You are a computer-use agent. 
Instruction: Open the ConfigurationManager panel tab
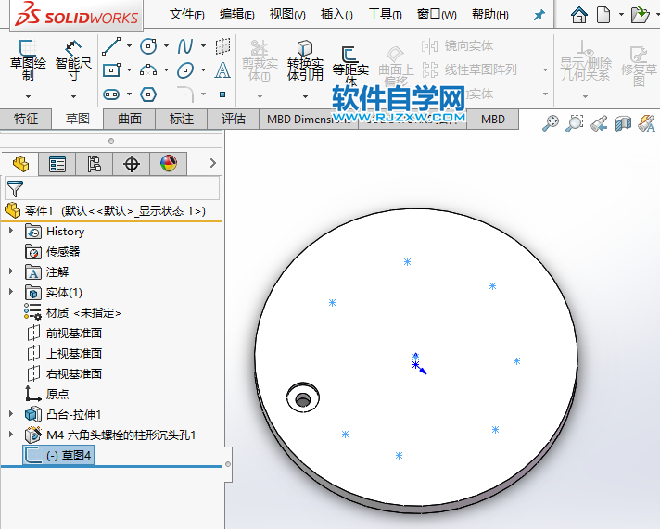coord(94,164)
